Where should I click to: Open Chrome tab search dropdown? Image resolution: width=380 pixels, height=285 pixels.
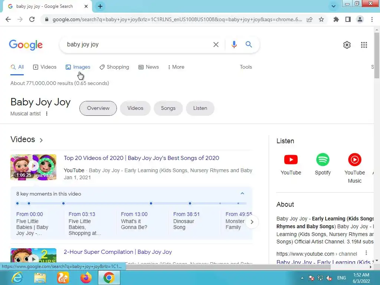334,6
